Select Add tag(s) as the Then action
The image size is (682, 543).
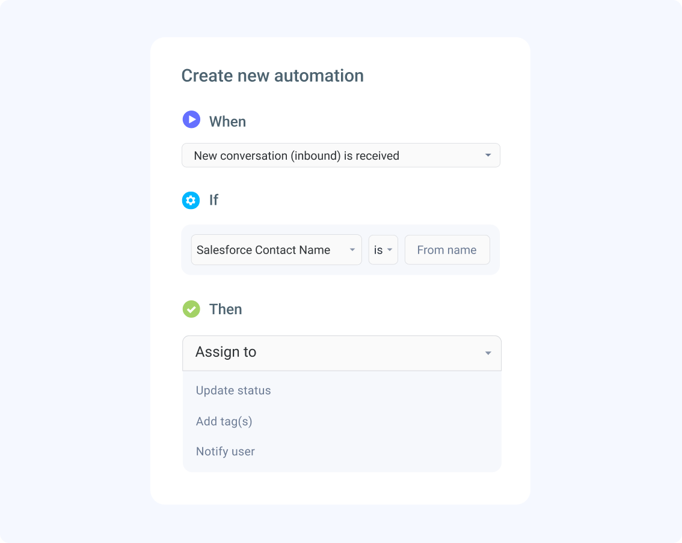tap(224, 421)
